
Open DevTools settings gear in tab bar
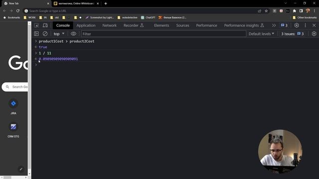[x=297, y=25]
